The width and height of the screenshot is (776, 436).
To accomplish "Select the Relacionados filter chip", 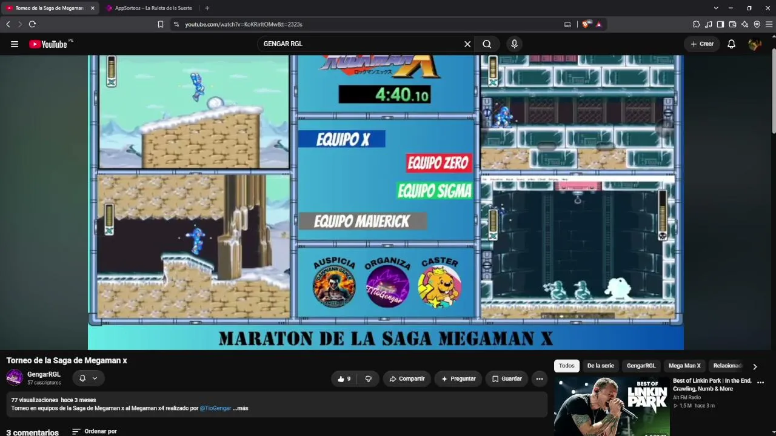I will (727, 366).
